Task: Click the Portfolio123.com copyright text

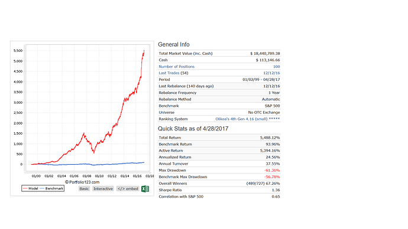Action: pos(82,182)
